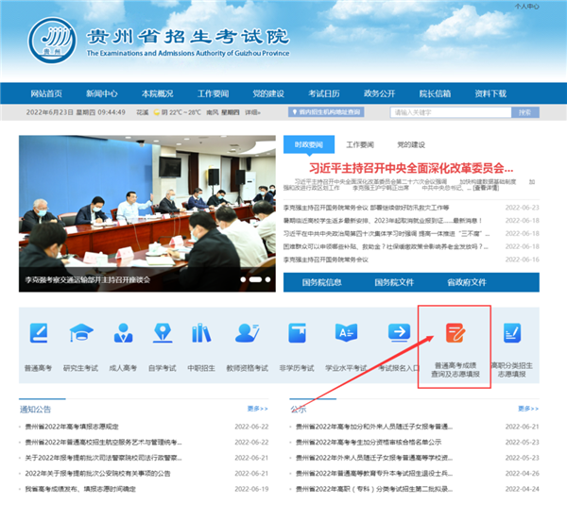Open the 中职招生 books icon
Image resolution: width=567 pixels, height=520 pixels.
[x=201, y=333]
